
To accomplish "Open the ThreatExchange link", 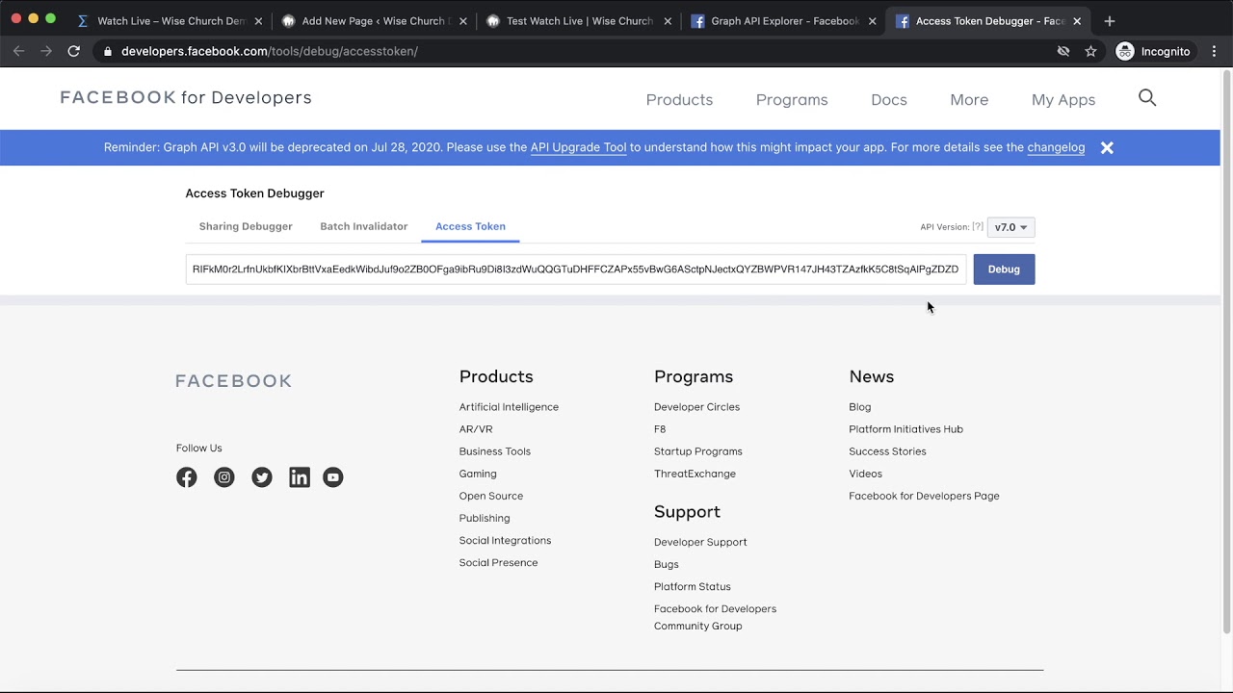I will pos(695,474).
